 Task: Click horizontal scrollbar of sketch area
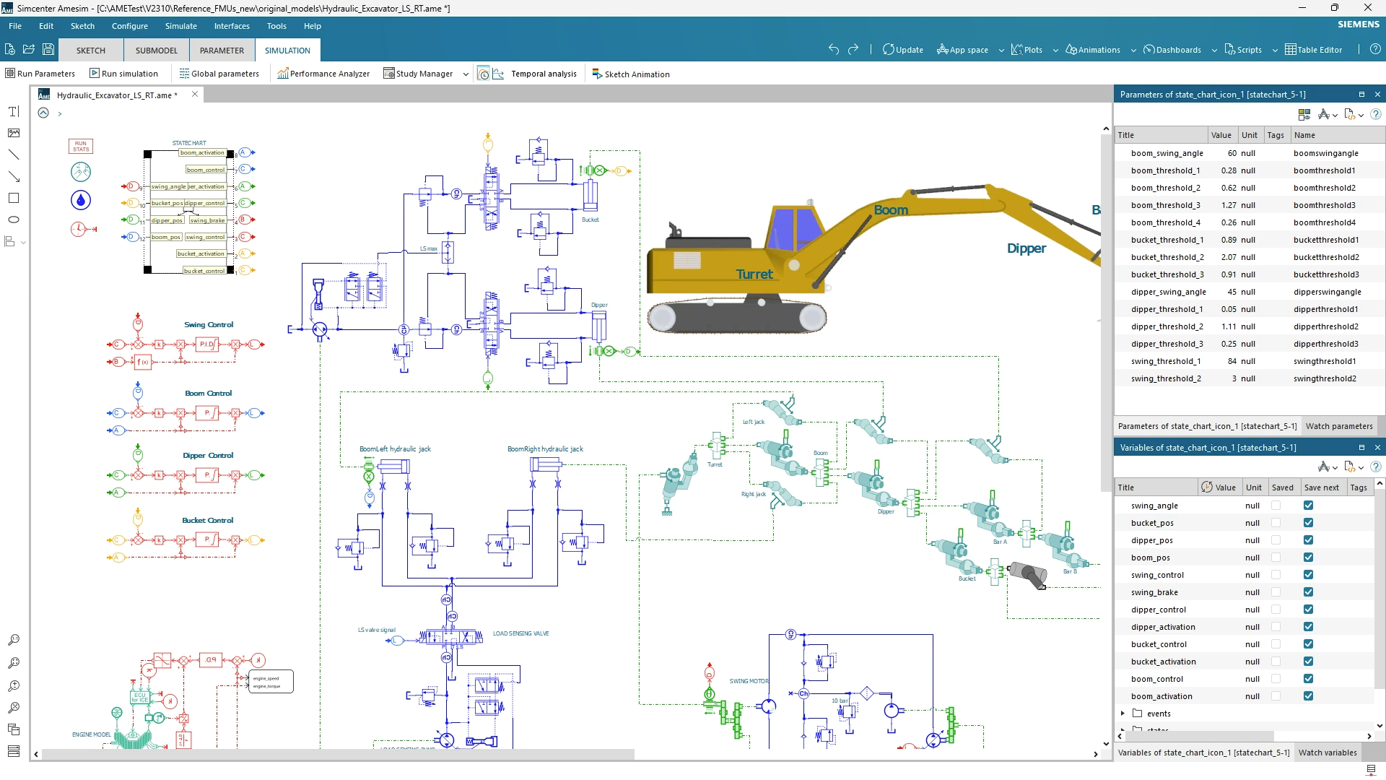pos(339,754)
